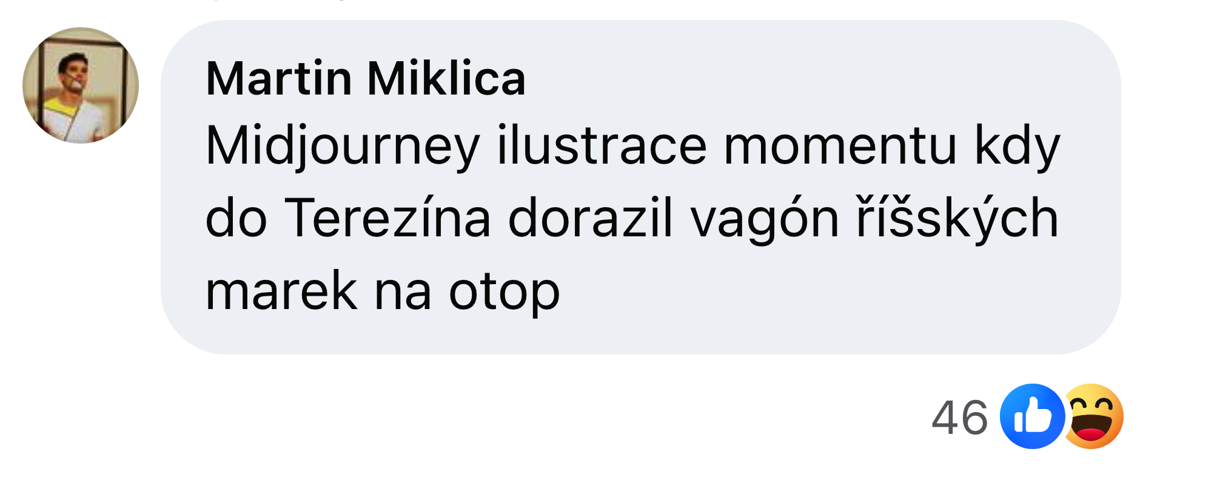Click the word na before otop
The image size is (1220, 486).
[403, 294]
